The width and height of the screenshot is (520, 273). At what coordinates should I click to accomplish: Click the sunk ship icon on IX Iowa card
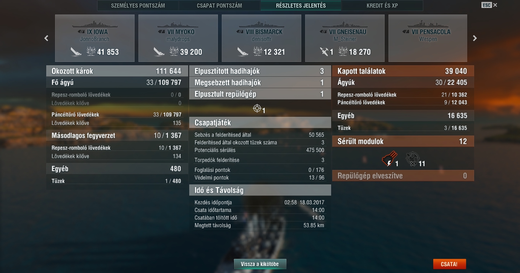(76, 52)
